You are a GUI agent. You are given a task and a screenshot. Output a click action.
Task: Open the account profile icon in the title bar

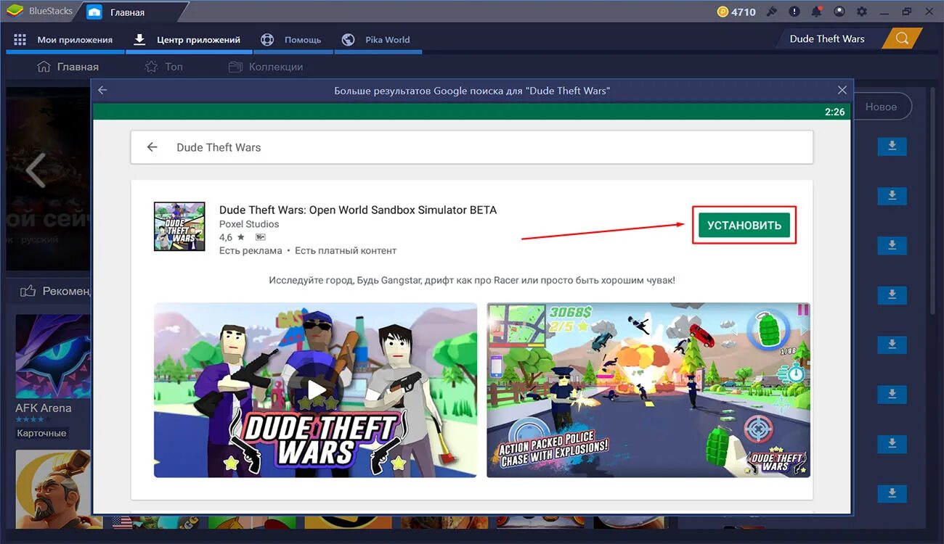pyautogui.click(x=839, y=12)
